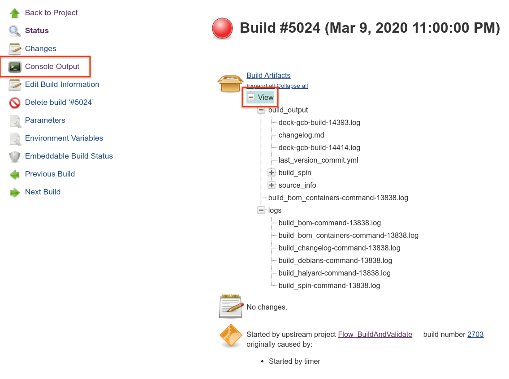Screen dimensions: 509x379
Task: Click the green left-arrow Previous Build icon
Action: tap(15, 175)
